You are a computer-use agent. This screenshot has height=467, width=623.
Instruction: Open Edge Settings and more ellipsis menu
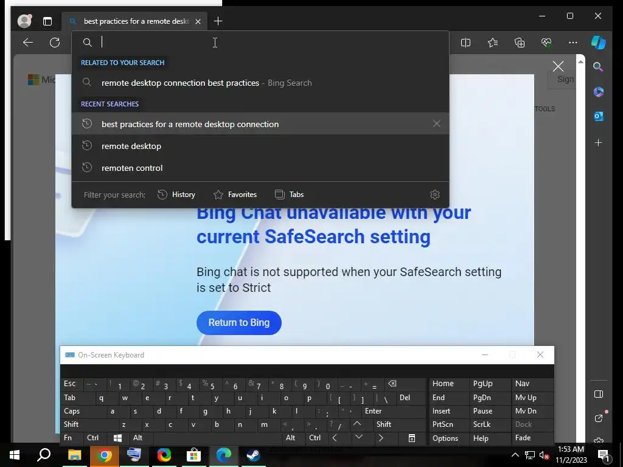pyautogui.click(x=573, y=43)
